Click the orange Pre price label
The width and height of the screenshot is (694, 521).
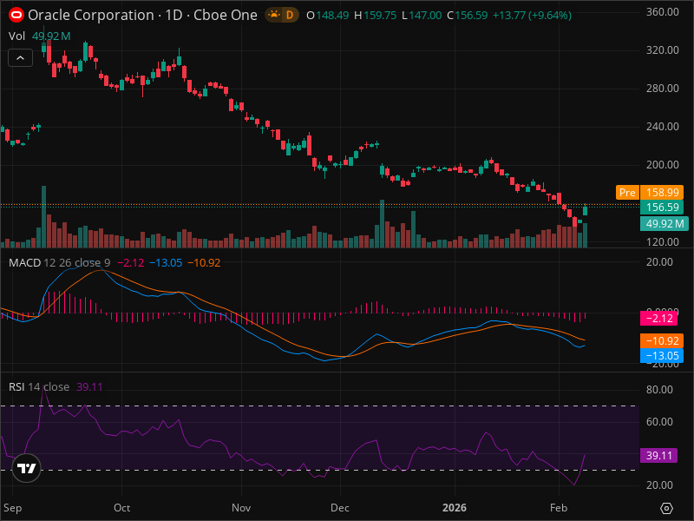[x=627, y=192]
